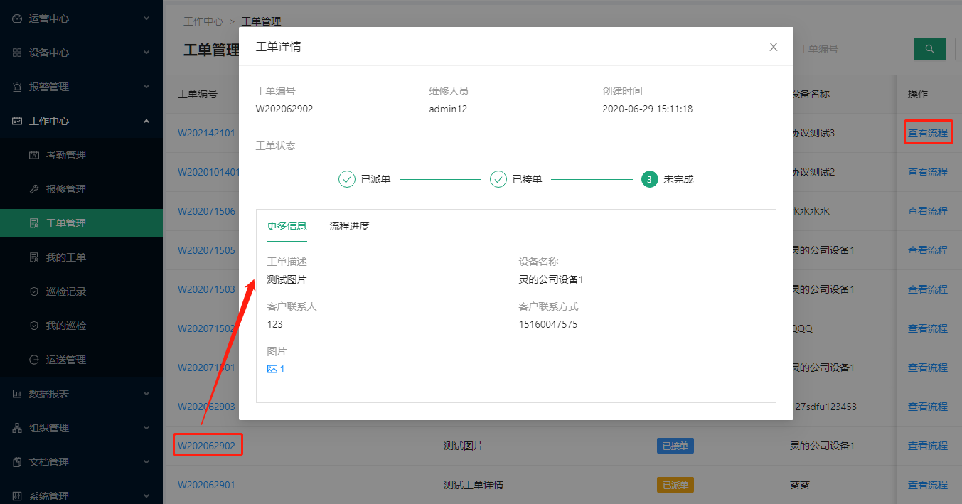Expand the 系统管理 menu chevron

[146, 496]
